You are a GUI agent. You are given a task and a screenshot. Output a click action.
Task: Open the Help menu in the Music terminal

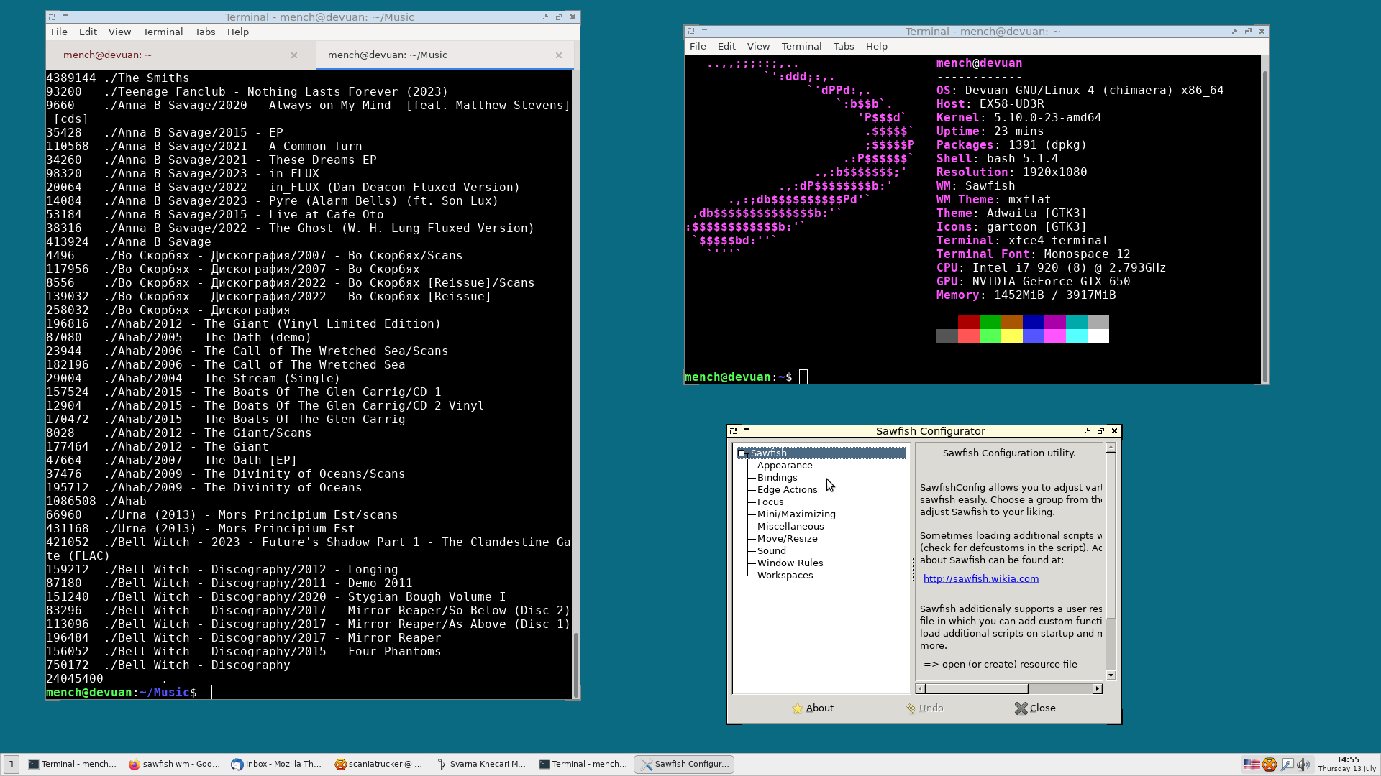pyautogui.click(x=238, y=32)
